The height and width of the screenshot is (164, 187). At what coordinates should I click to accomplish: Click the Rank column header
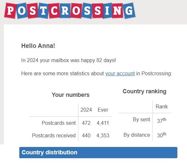coord(162,106)
